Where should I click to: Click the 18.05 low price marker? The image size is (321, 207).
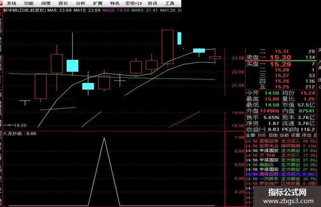[x=20, y=125]
